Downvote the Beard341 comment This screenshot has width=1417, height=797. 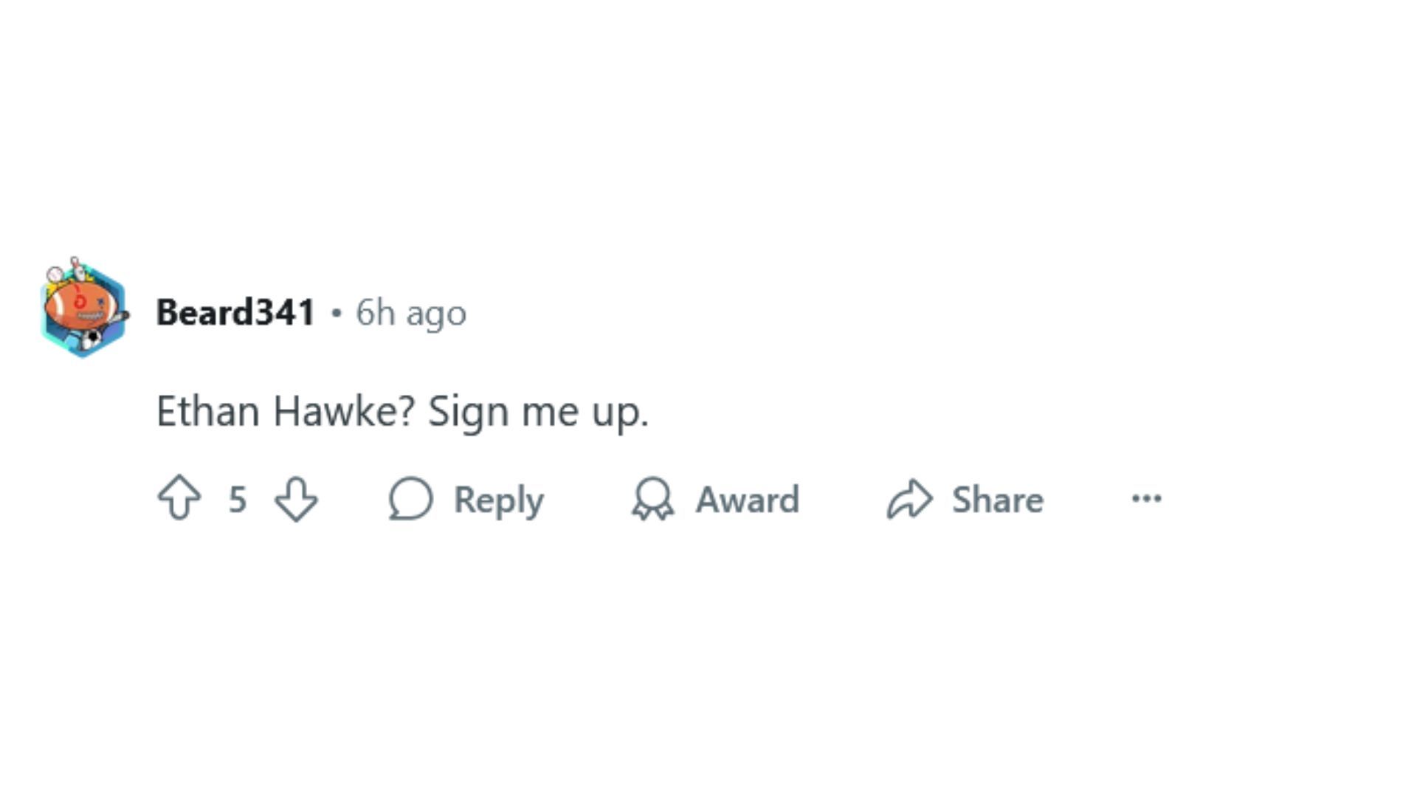296,499
